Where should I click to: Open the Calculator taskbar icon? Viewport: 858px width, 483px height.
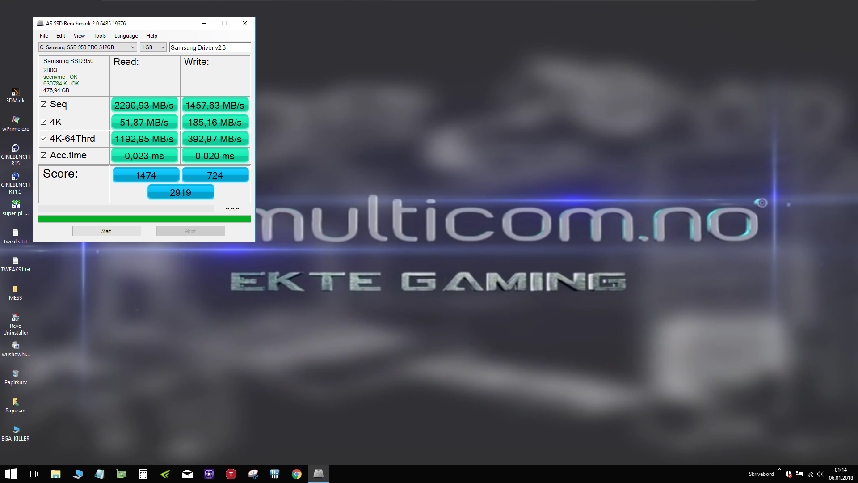[x=143, y=474]
